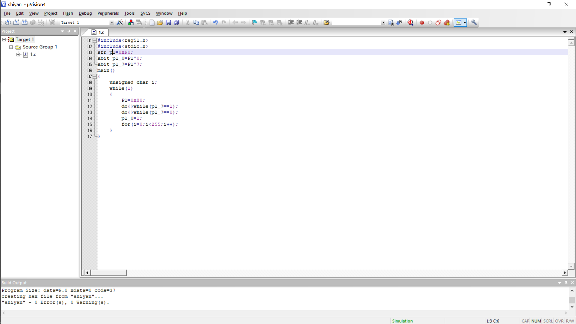Collapse the code fold at line 07

pos(94,76)
